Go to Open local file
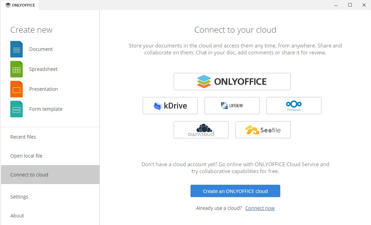371x225 pixels. [x=26, y=156]
